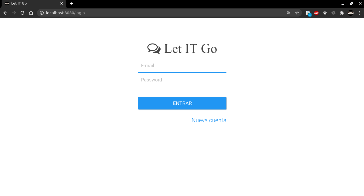Click the localhost:8080/login address bar
Image resolution: width=364 pixels, height=196 pixels.
click(161, 13)
